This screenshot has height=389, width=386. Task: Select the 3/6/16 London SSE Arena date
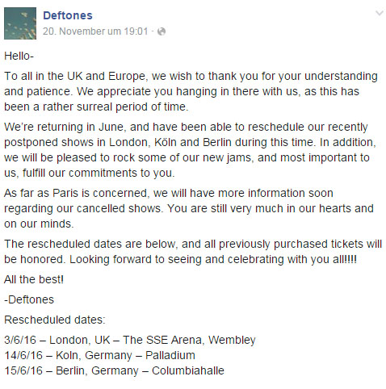[130, 340]
